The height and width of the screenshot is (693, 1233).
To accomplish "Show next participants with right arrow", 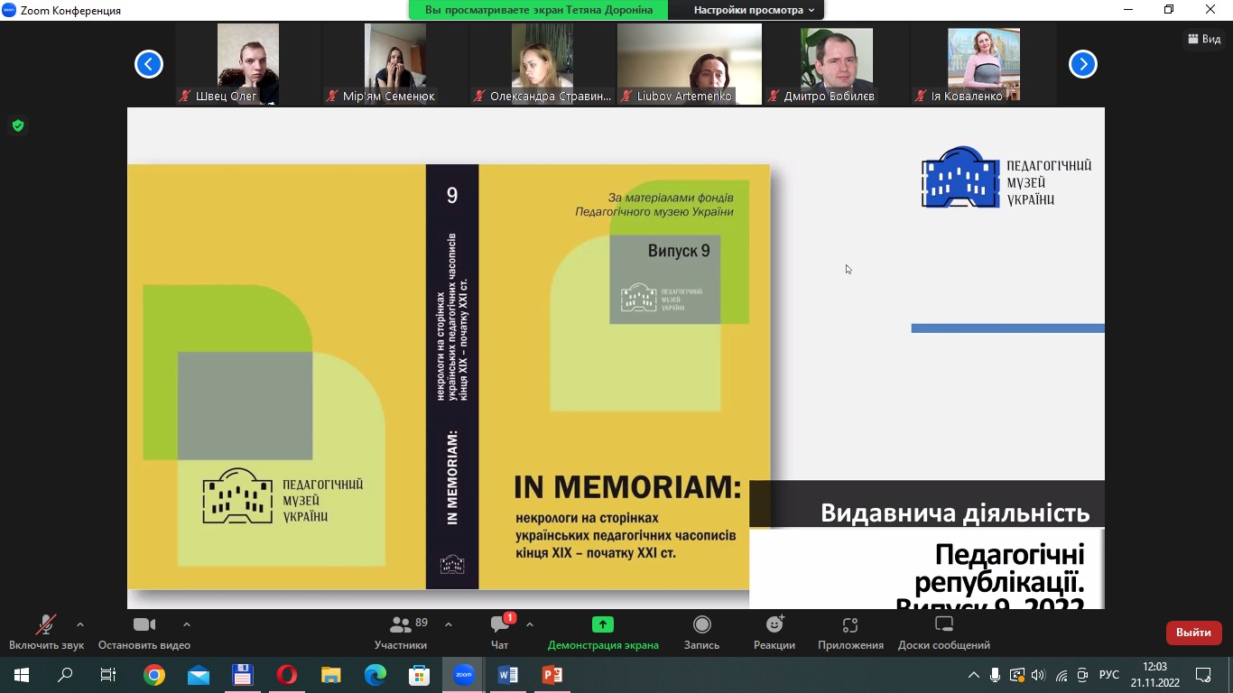I will point(1082,64).
